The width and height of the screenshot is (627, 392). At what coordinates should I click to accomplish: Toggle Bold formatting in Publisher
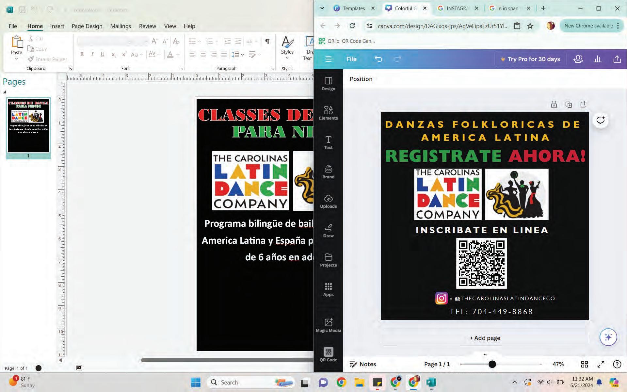pos(82,55)
